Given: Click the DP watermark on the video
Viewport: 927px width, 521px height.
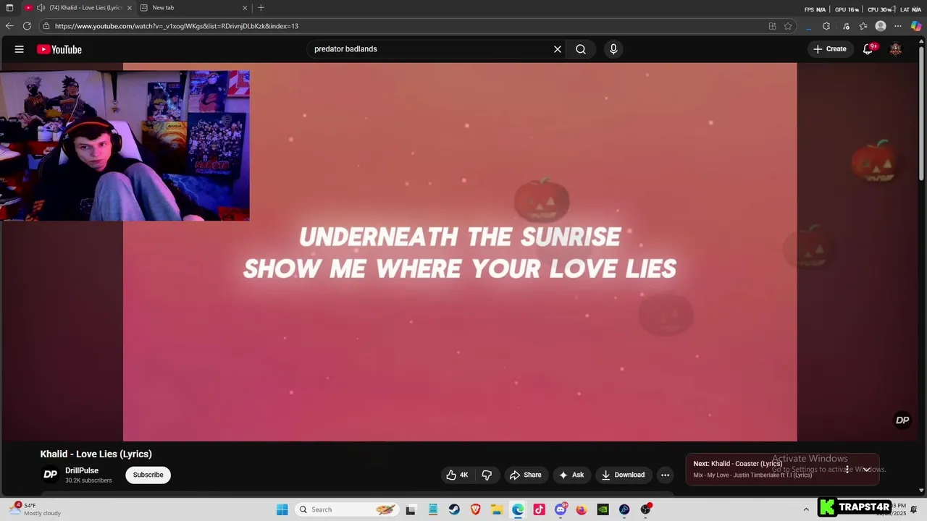Looking at the screenshot, I should [x=902, y=420].
